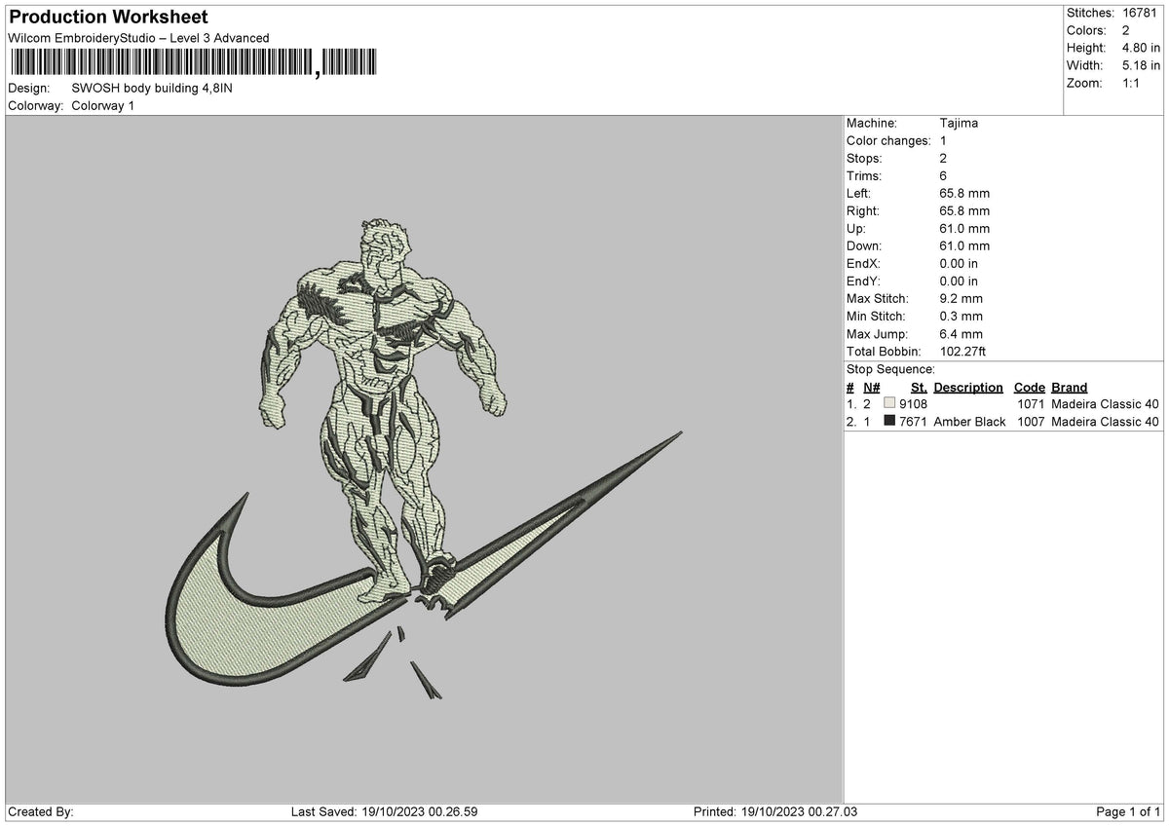This screenshot has width=1169, height=826.
Task: Select the Brand column header
Action: click(1069, 387)
